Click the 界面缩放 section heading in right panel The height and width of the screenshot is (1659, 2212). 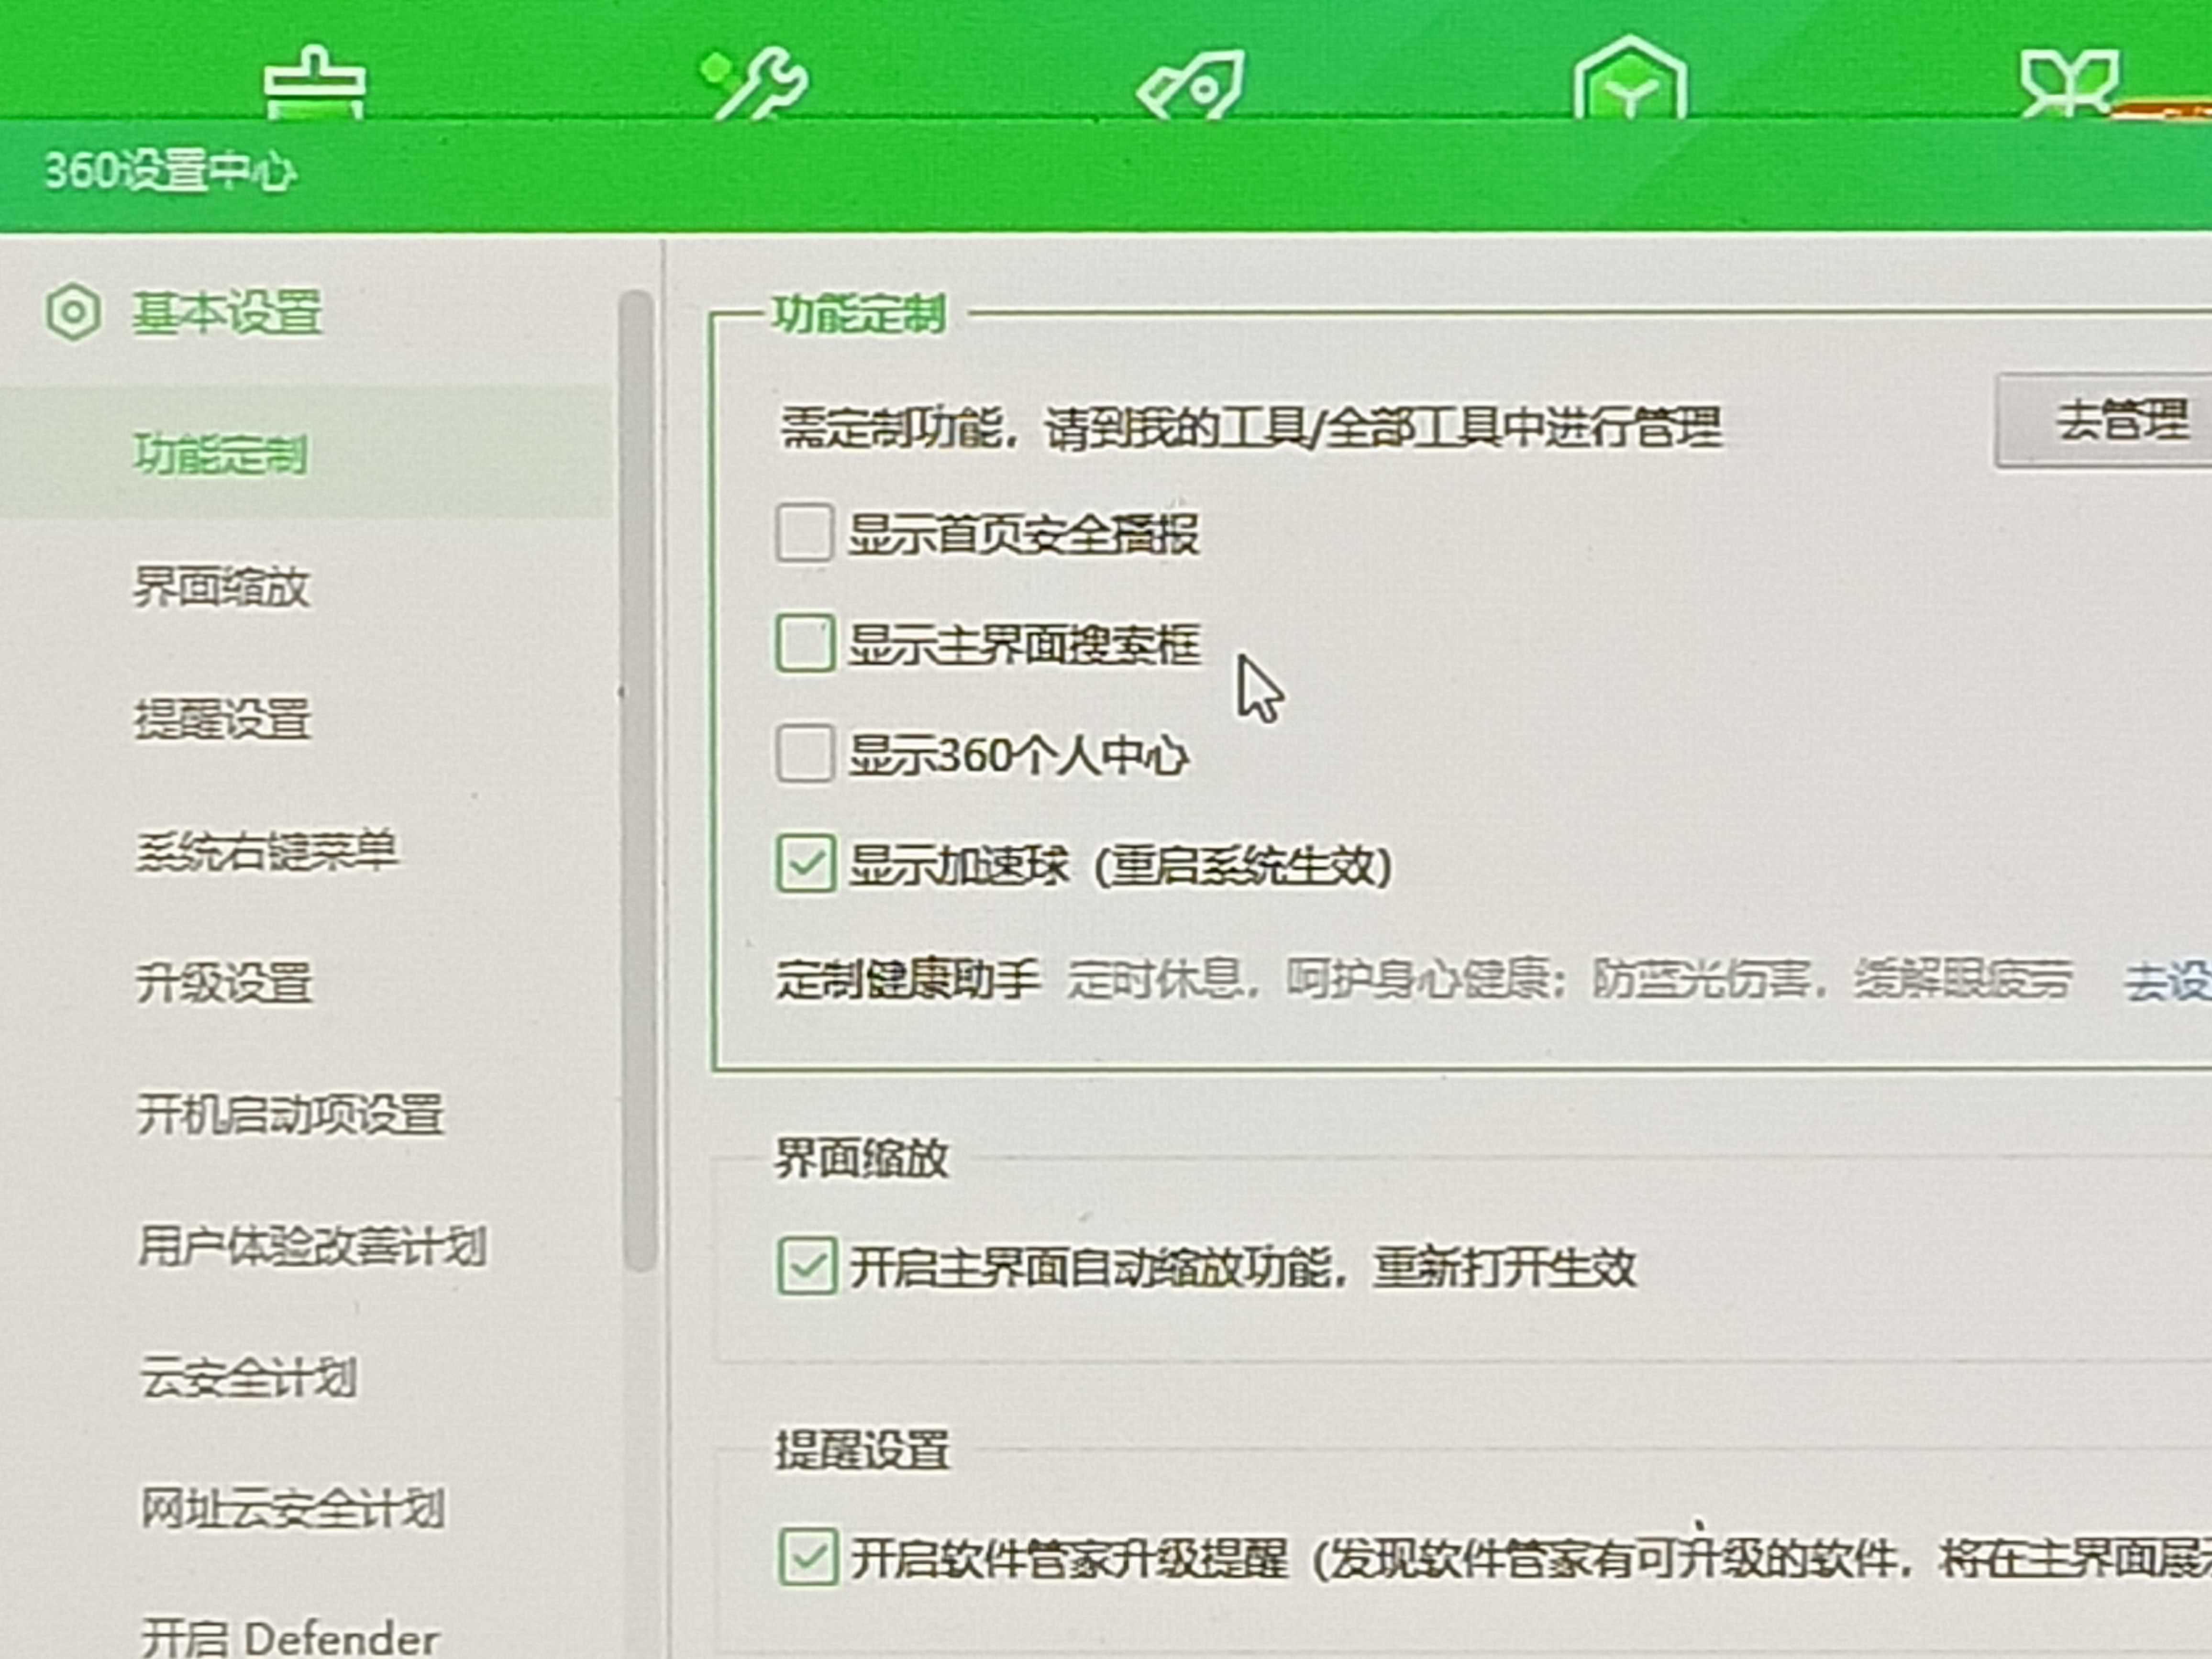[862, 1158]
